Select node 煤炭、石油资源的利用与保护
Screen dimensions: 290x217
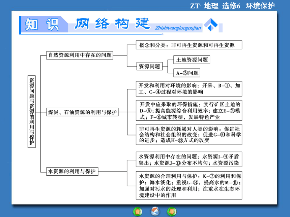(x=82, y=112)
